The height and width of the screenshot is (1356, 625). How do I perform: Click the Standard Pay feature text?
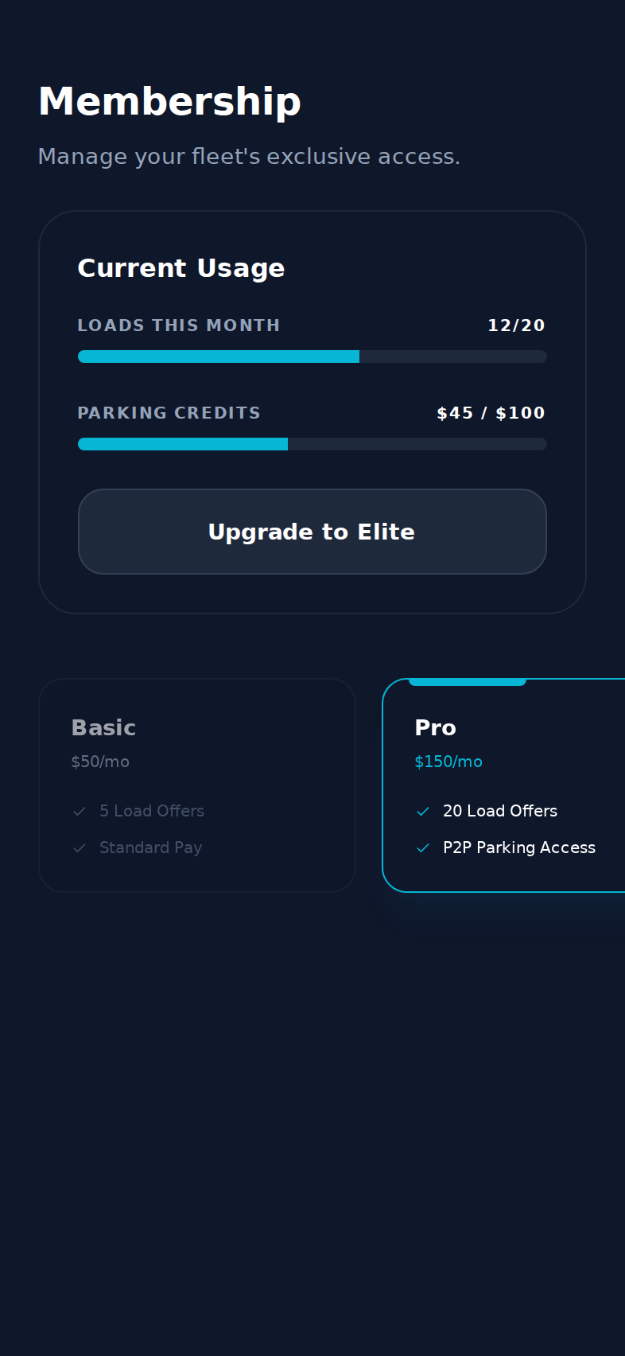coord(151,847)
